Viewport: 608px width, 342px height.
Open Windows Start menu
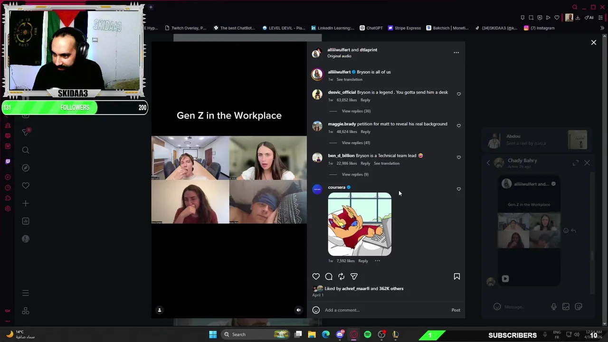tap(213, 334)
